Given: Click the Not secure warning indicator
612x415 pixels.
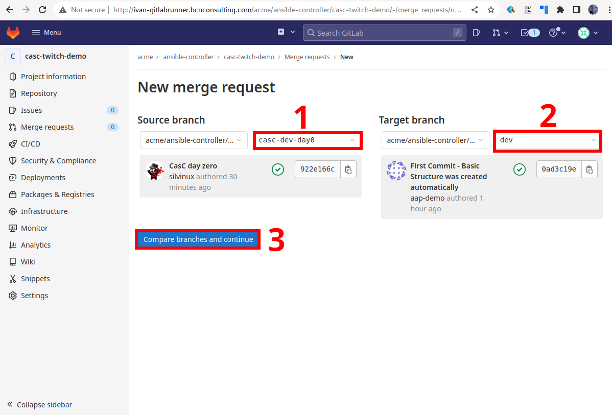Looking at the screenshot, I should [x=82, y=10].
